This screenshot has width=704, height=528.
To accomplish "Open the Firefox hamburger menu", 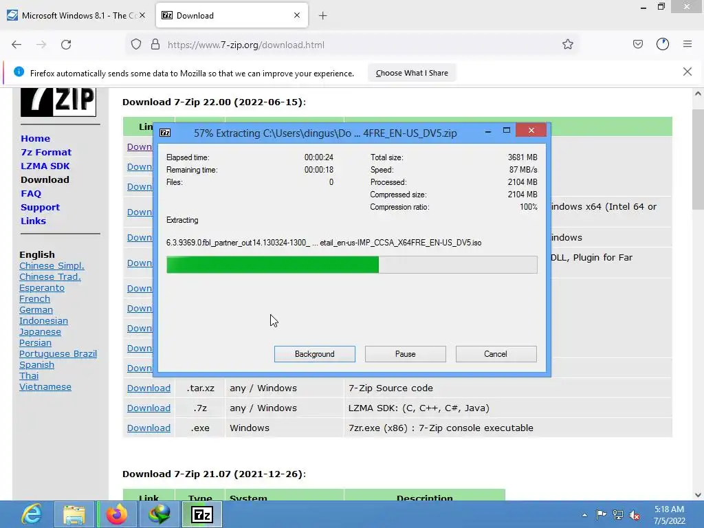I will point(687,44).
